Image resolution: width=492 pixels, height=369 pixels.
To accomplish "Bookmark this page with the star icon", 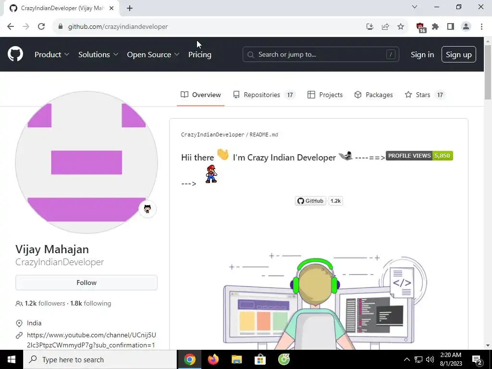I will point(401,27).
